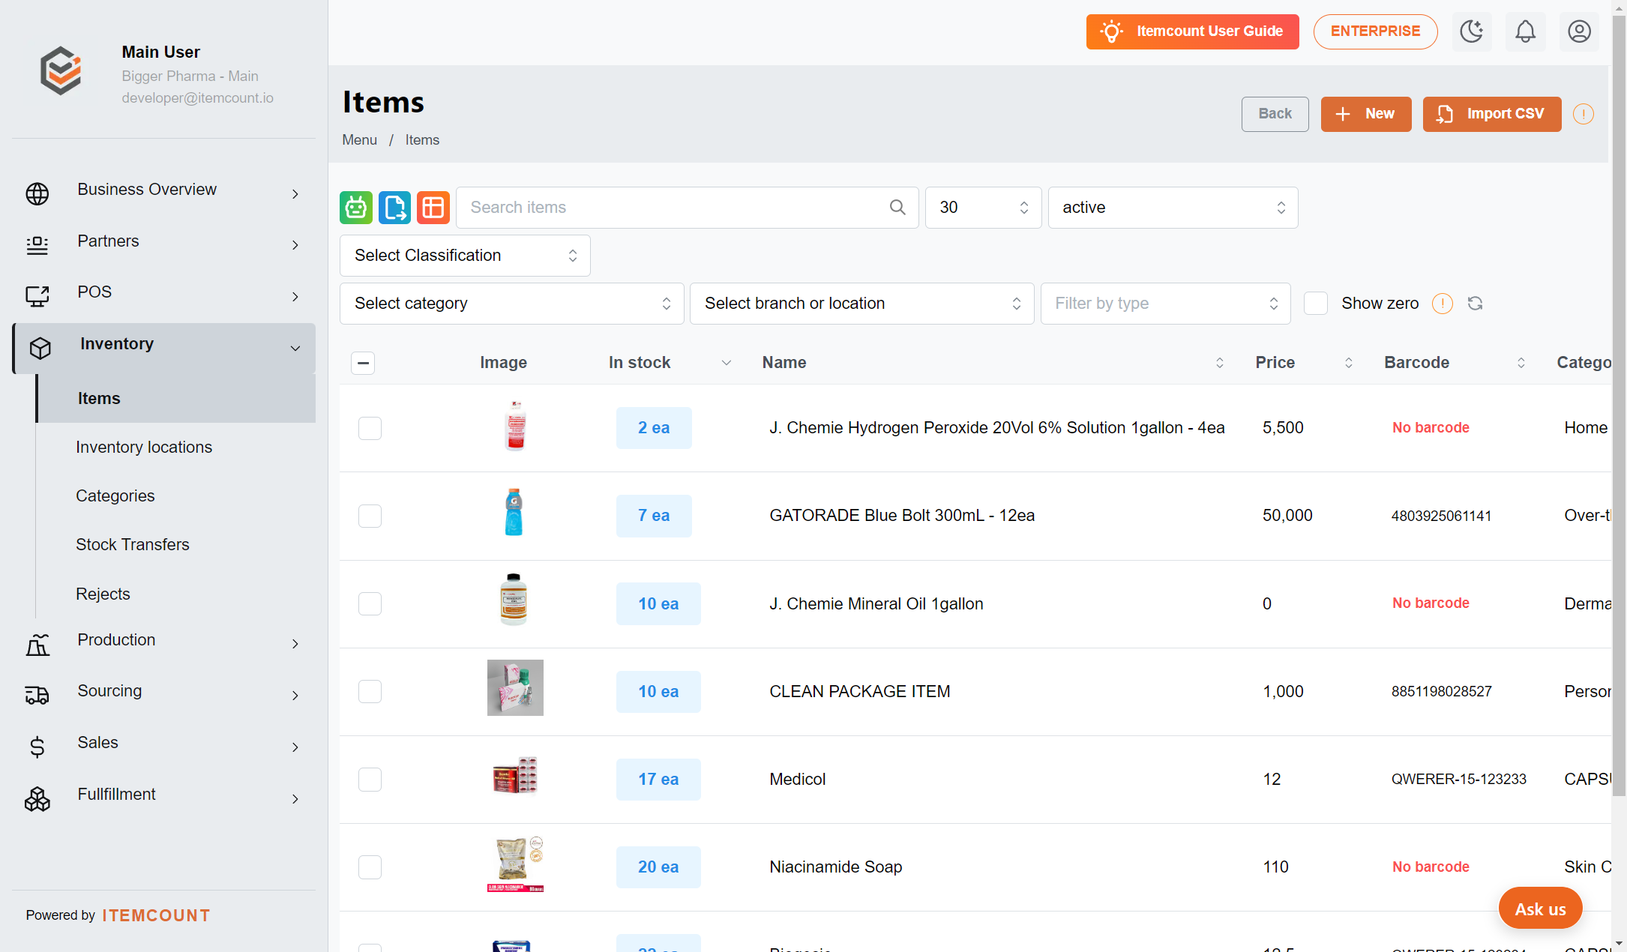1627x952 pixels.
Task: Click the New button
Action: pyautogui.click(x=1366, y=114)
